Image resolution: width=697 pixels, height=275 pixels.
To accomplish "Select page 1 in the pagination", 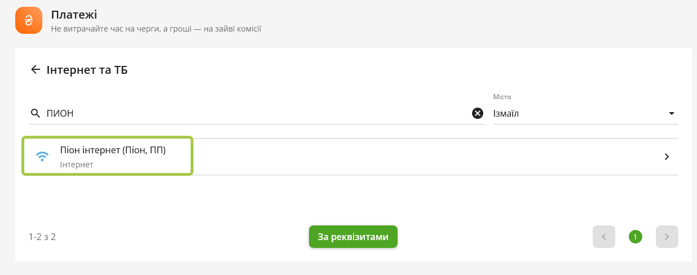I will tap(636, 237).
